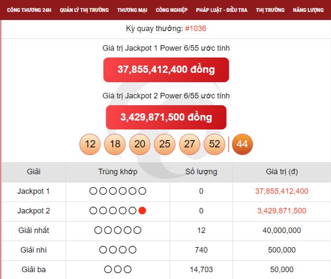Navigate to the Công Nghiệp section
331x279 pixels.
point(172,10)
